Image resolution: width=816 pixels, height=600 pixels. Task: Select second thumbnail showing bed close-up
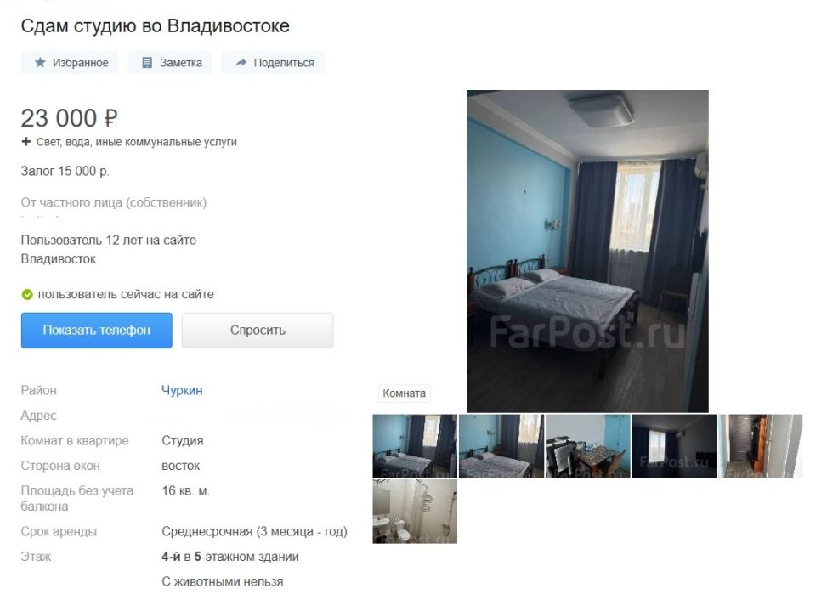[501, 446]
